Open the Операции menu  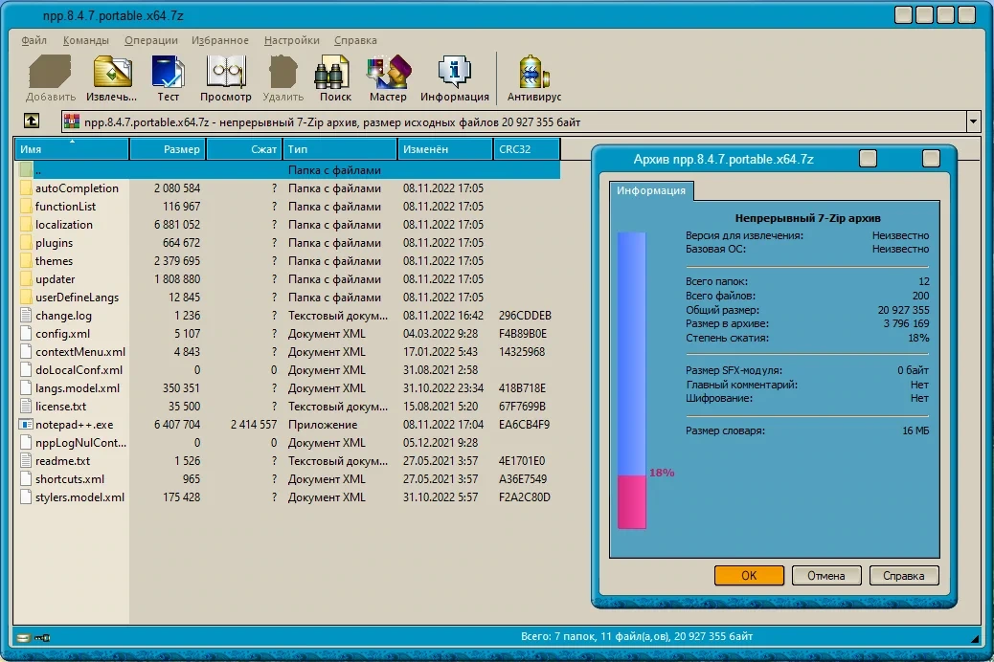[x=151, y=40]
